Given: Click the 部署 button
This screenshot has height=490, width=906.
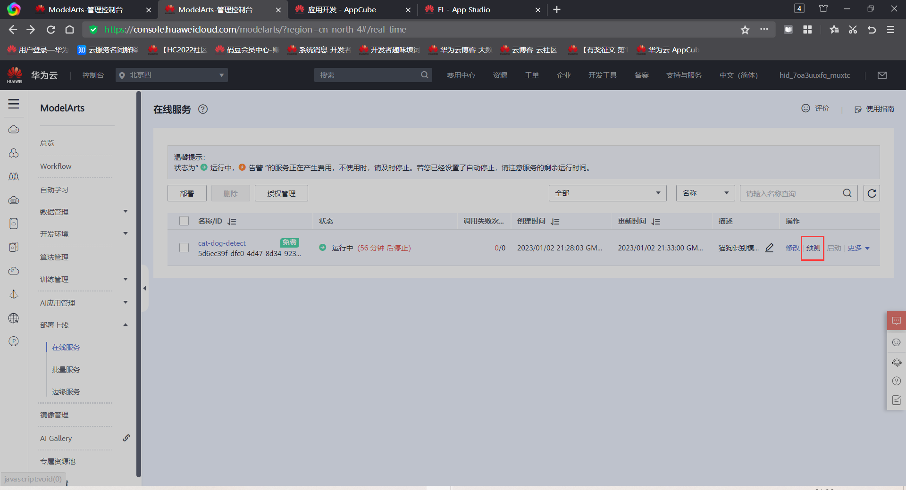Looking at the screenshot, I should click(187, 193).
